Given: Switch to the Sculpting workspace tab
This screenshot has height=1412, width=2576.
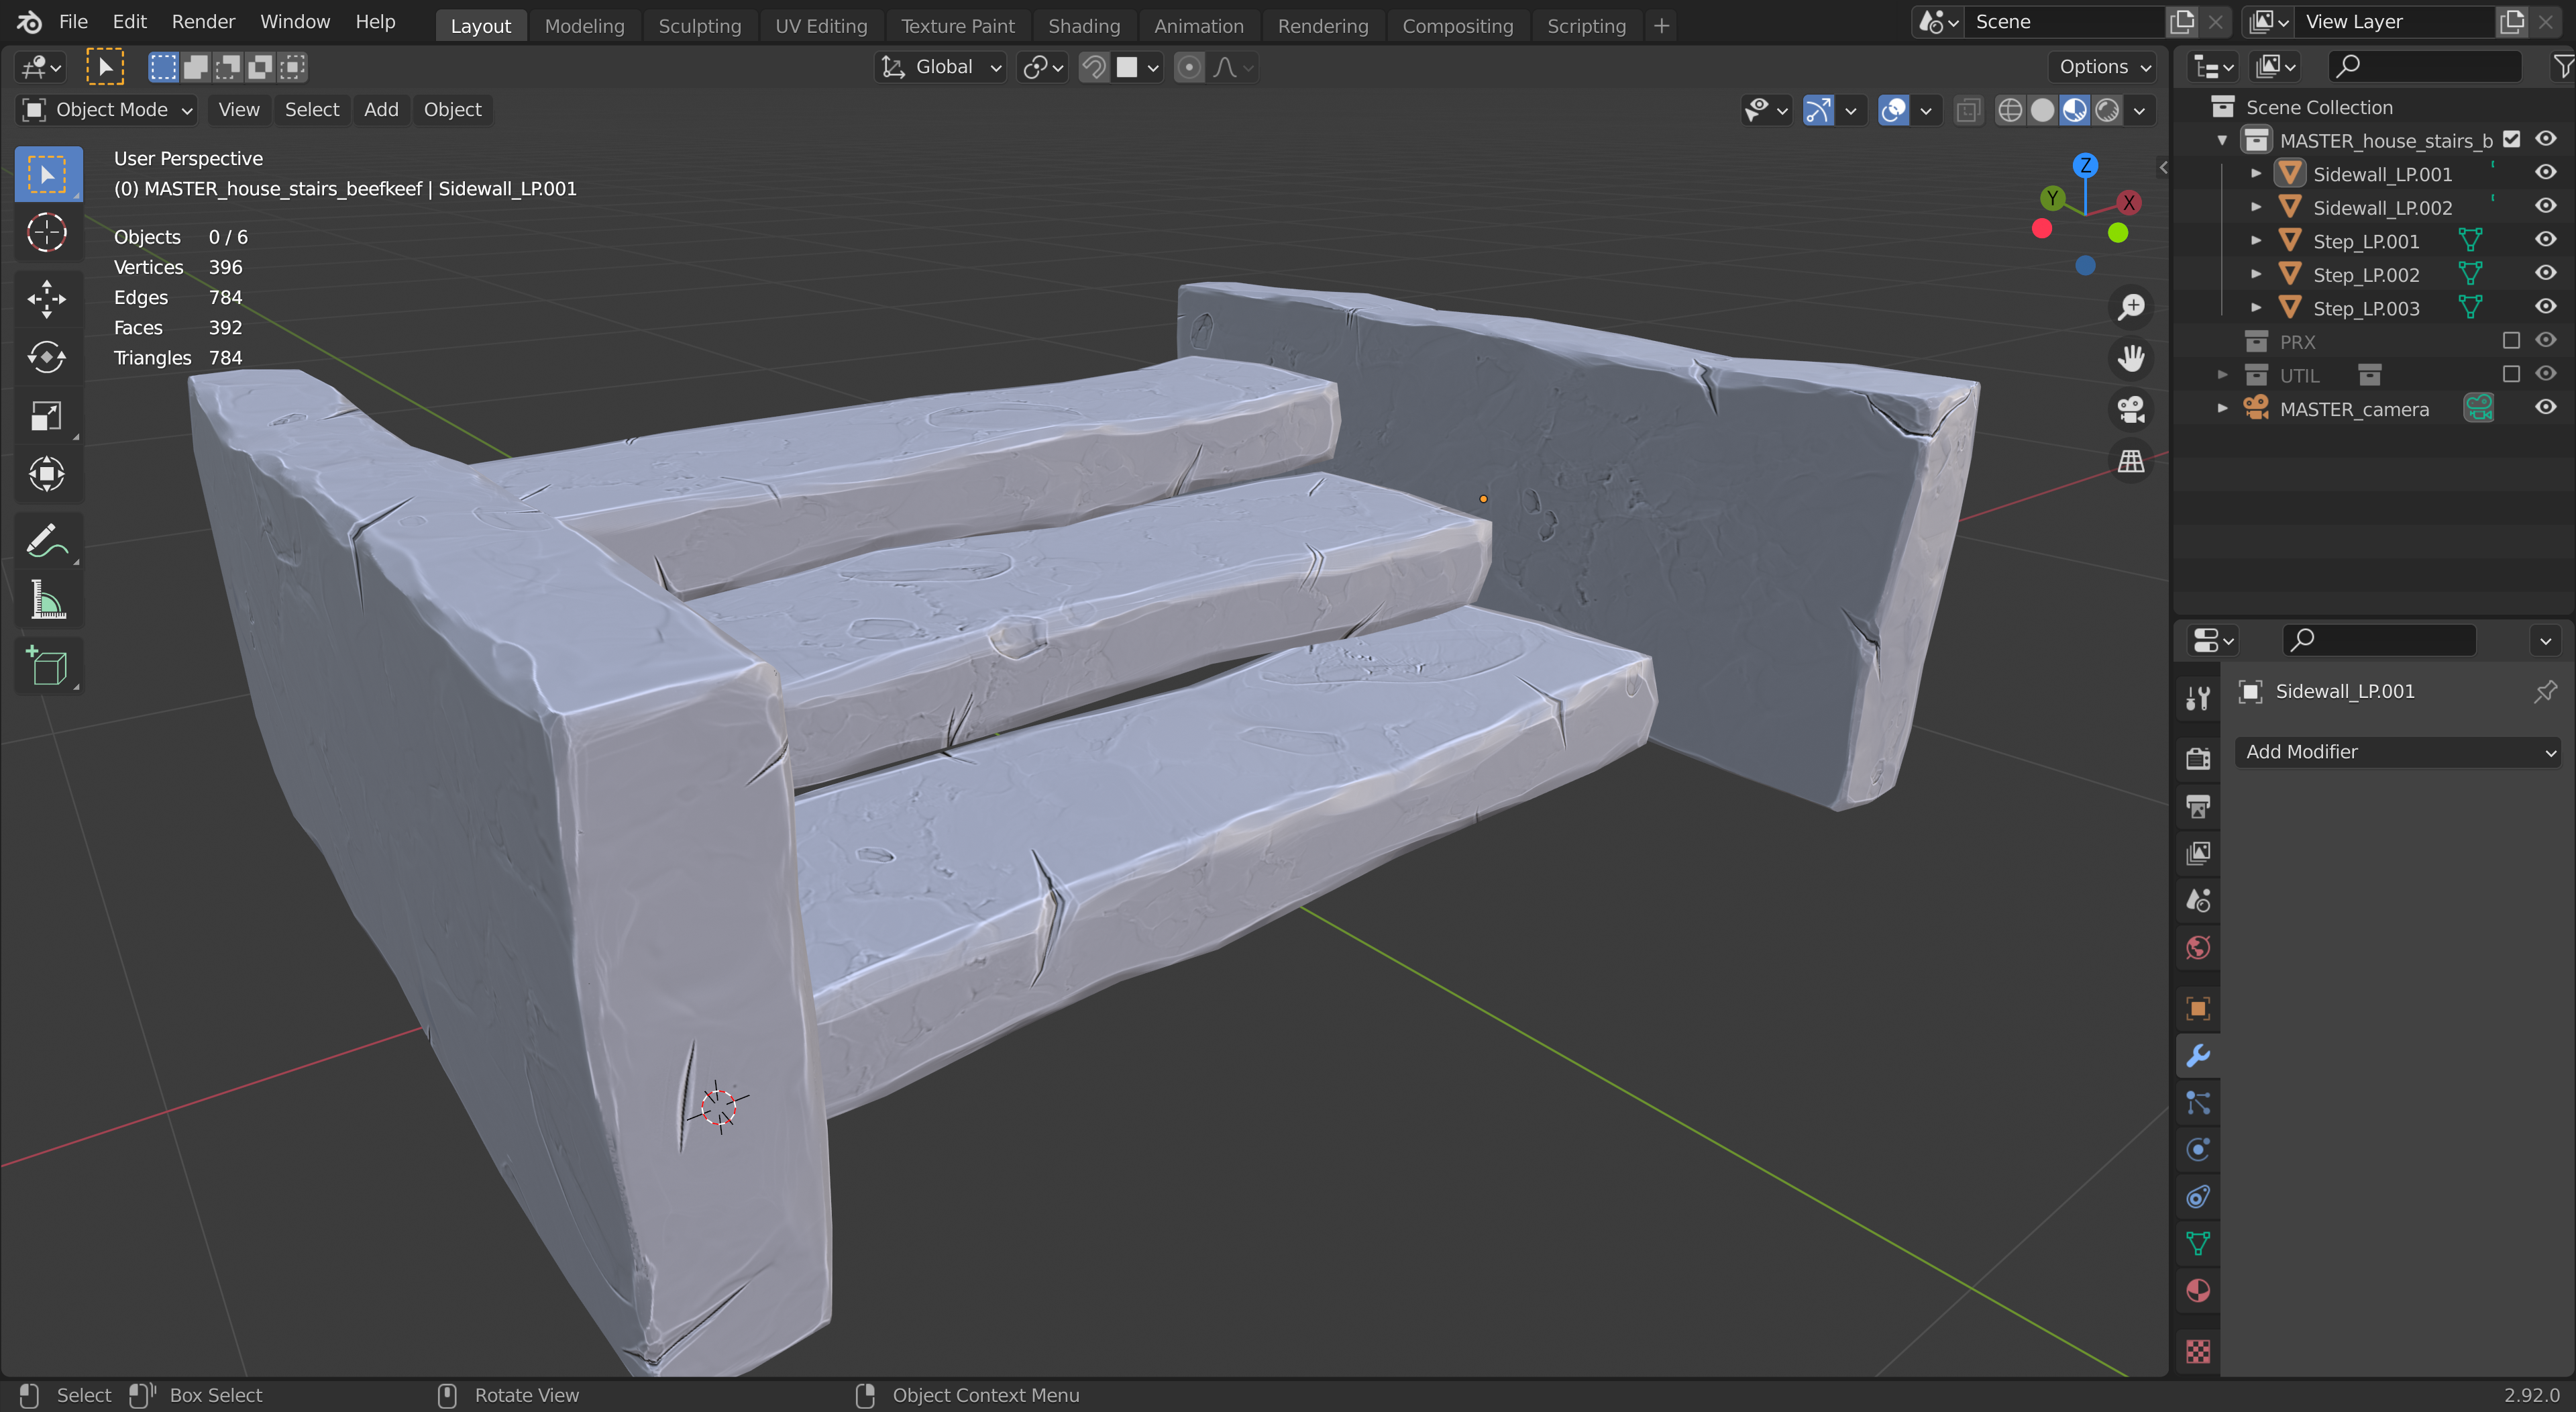Looking at the screenshot, I should tap(699, 25).
